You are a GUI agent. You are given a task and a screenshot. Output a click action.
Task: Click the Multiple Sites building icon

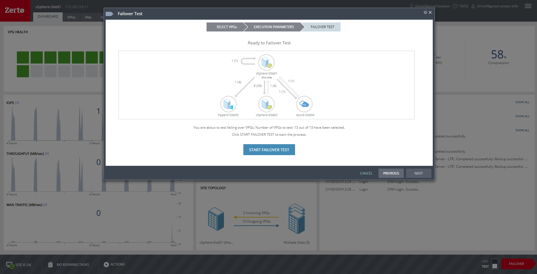pos(297,219)
